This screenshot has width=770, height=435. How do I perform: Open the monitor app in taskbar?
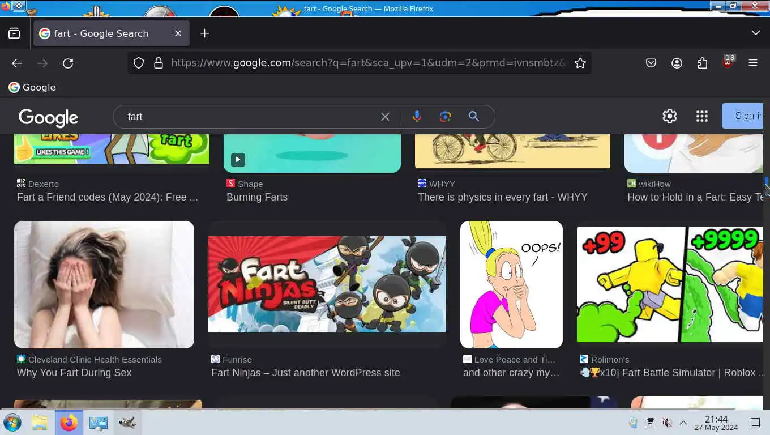tap(98, 423)
